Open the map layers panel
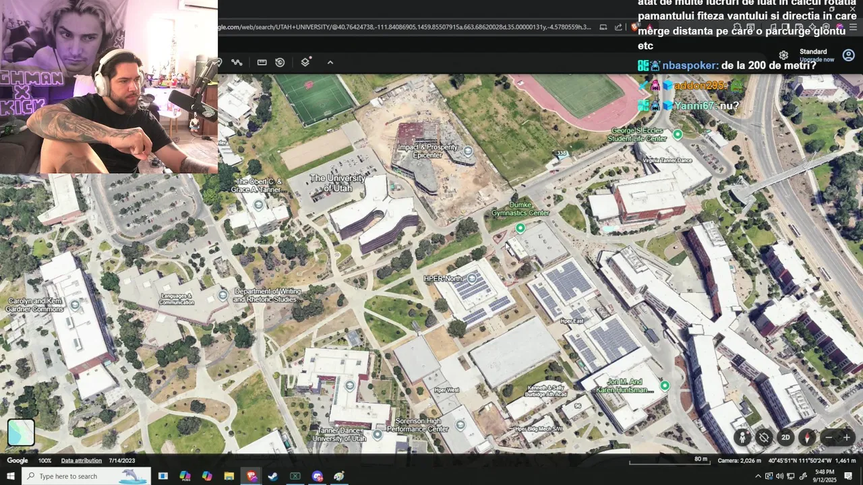This screenshot has width=863, height=485. tap(305, 62)
